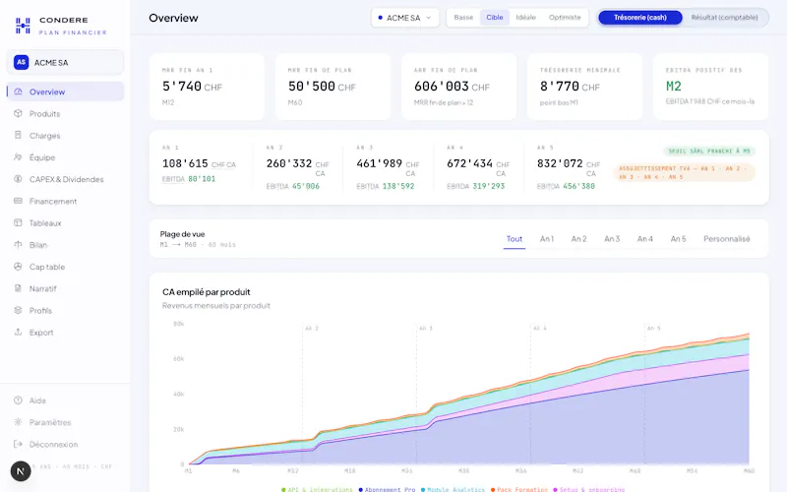This screenshot has height=492, width=787.
Task: Select the Optimiste scenario
Action: point(565,17)
